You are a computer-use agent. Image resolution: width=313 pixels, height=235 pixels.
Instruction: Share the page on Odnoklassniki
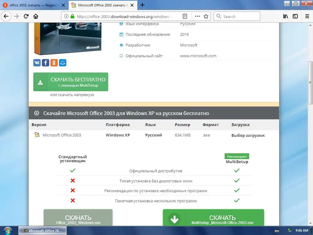tap(54, 63)
